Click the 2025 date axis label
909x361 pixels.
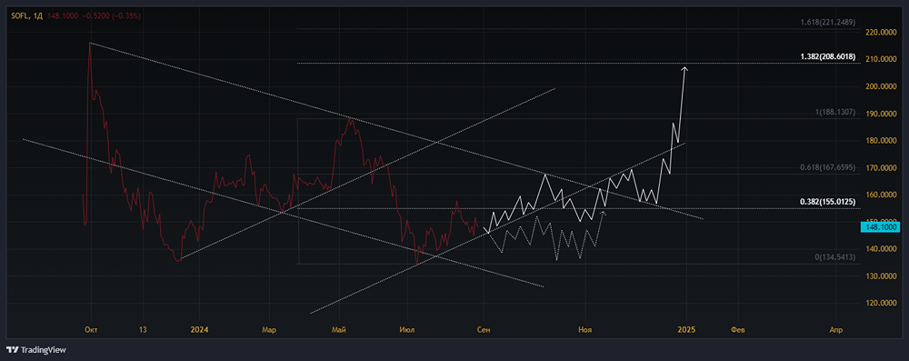tap(686, 330)
